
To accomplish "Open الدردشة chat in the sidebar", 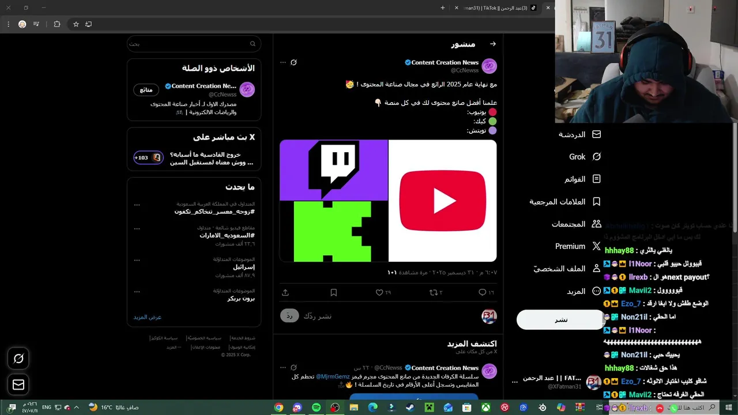I will [579, 134].
